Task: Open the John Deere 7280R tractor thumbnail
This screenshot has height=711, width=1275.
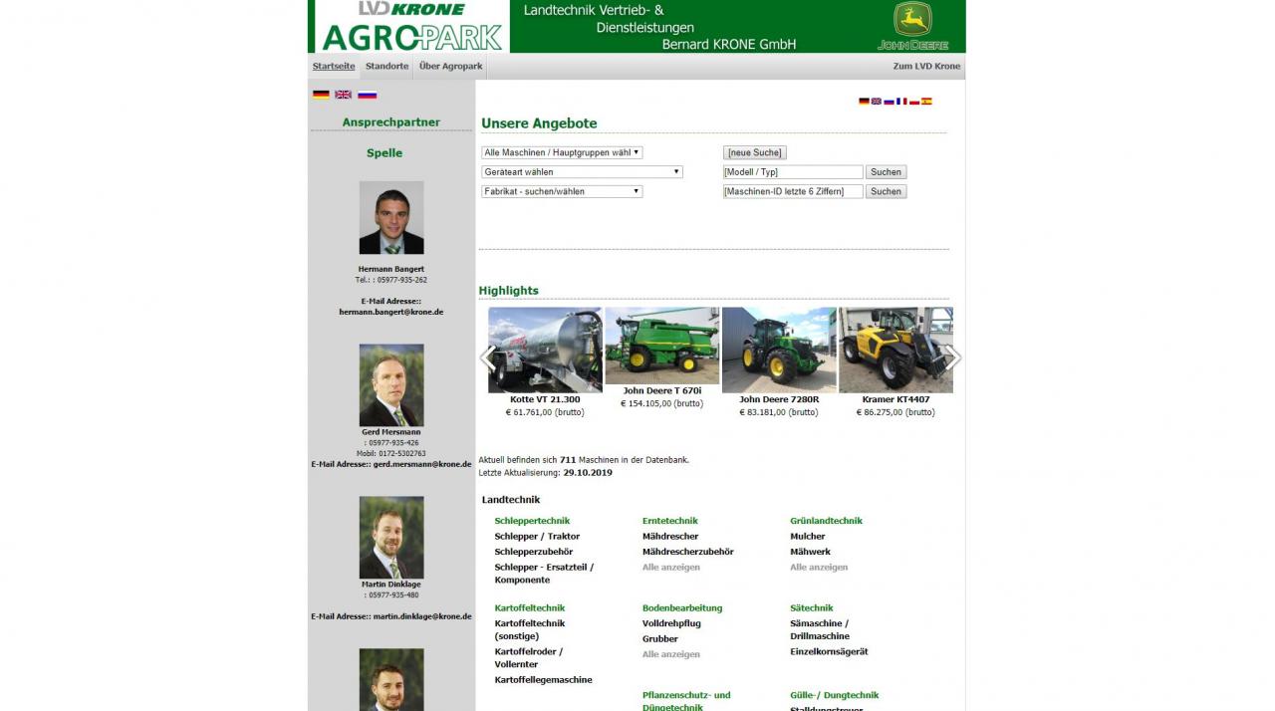Action: point(779,350)
